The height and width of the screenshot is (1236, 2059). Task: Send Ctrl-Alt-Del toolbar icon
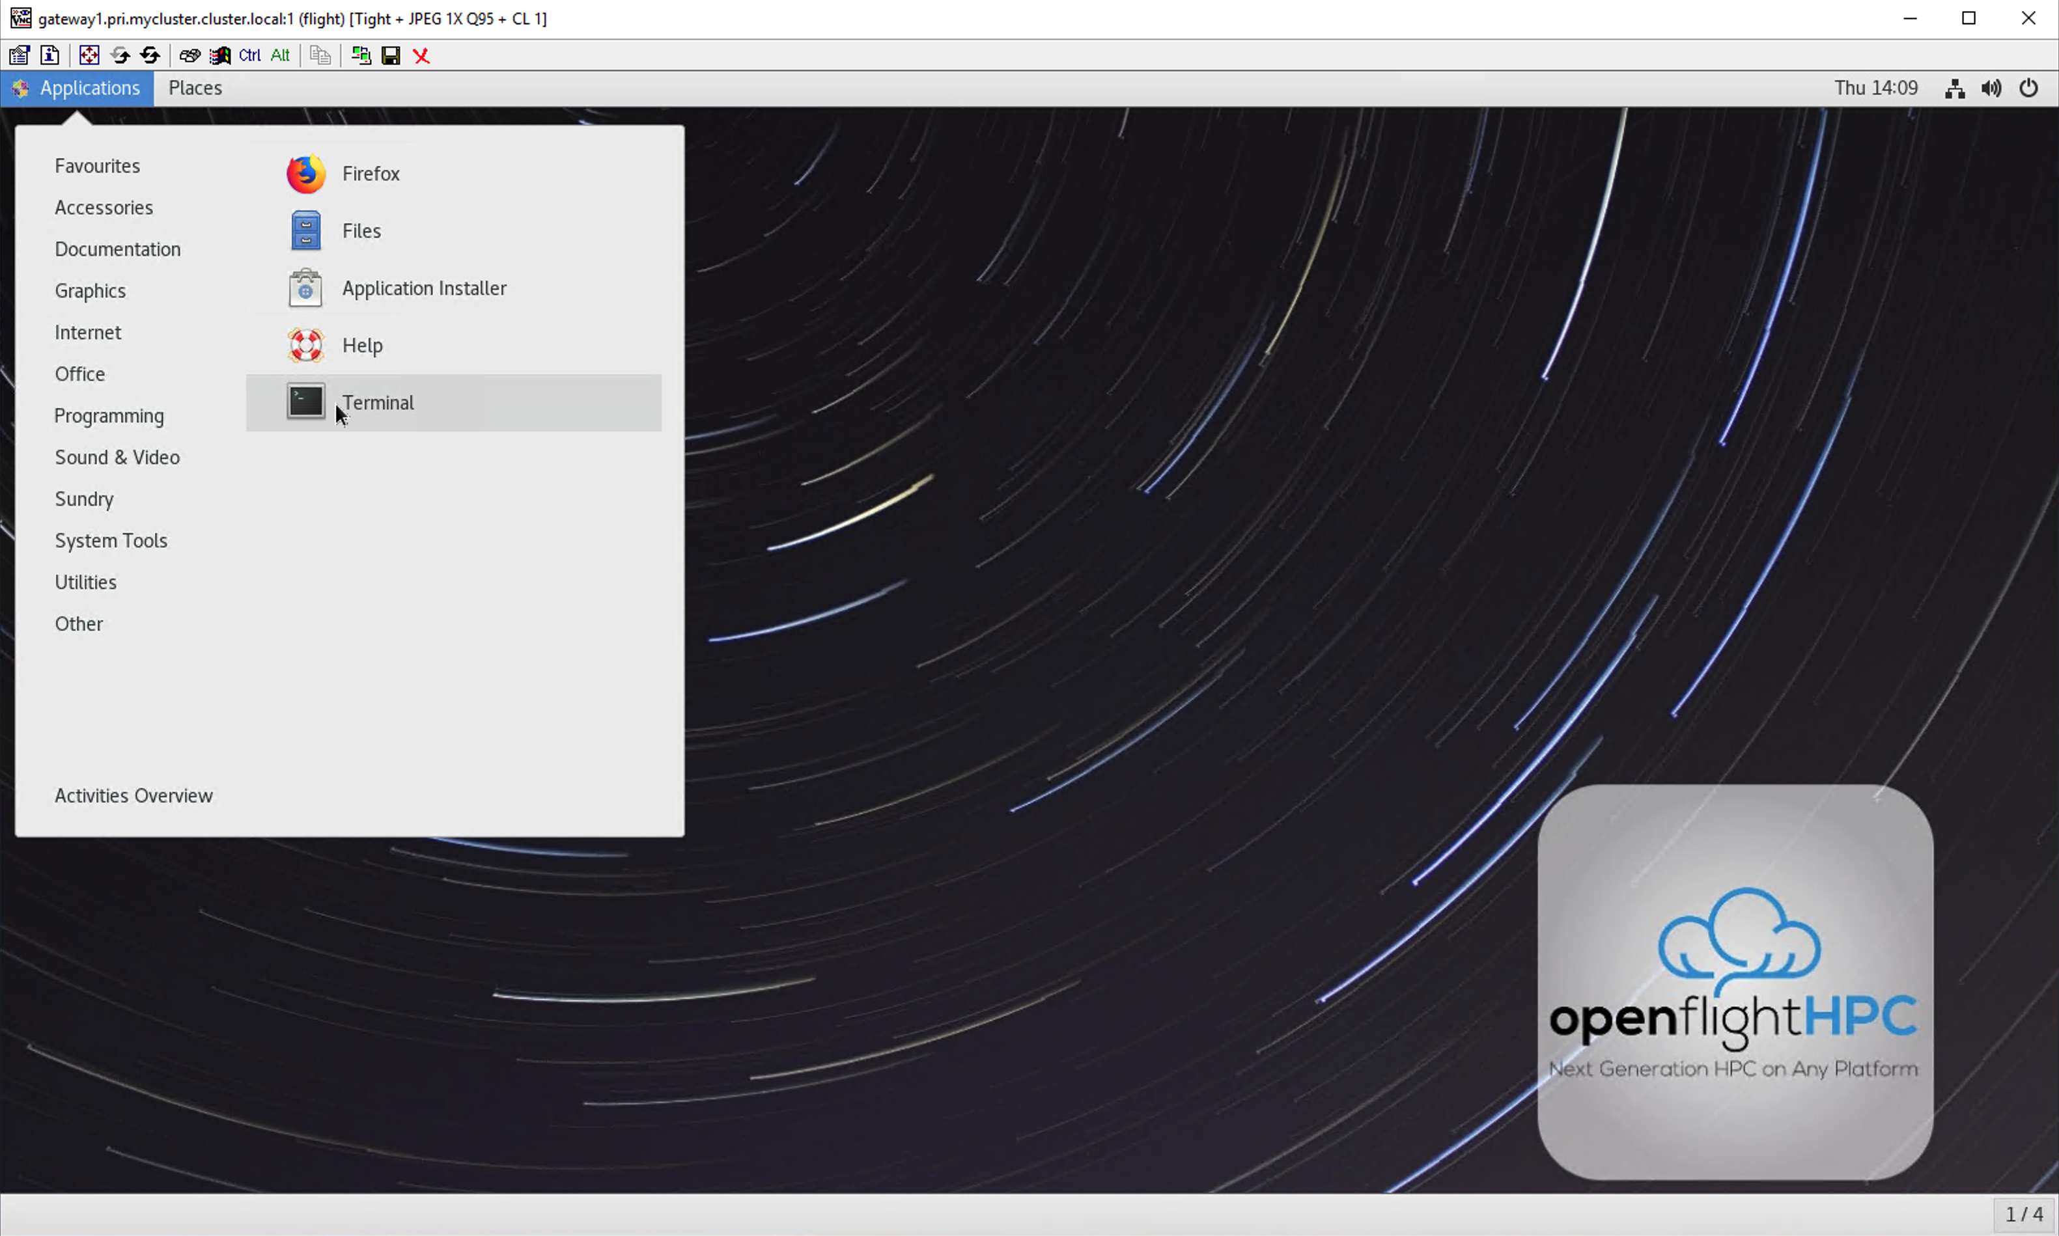tap(190, 55)
